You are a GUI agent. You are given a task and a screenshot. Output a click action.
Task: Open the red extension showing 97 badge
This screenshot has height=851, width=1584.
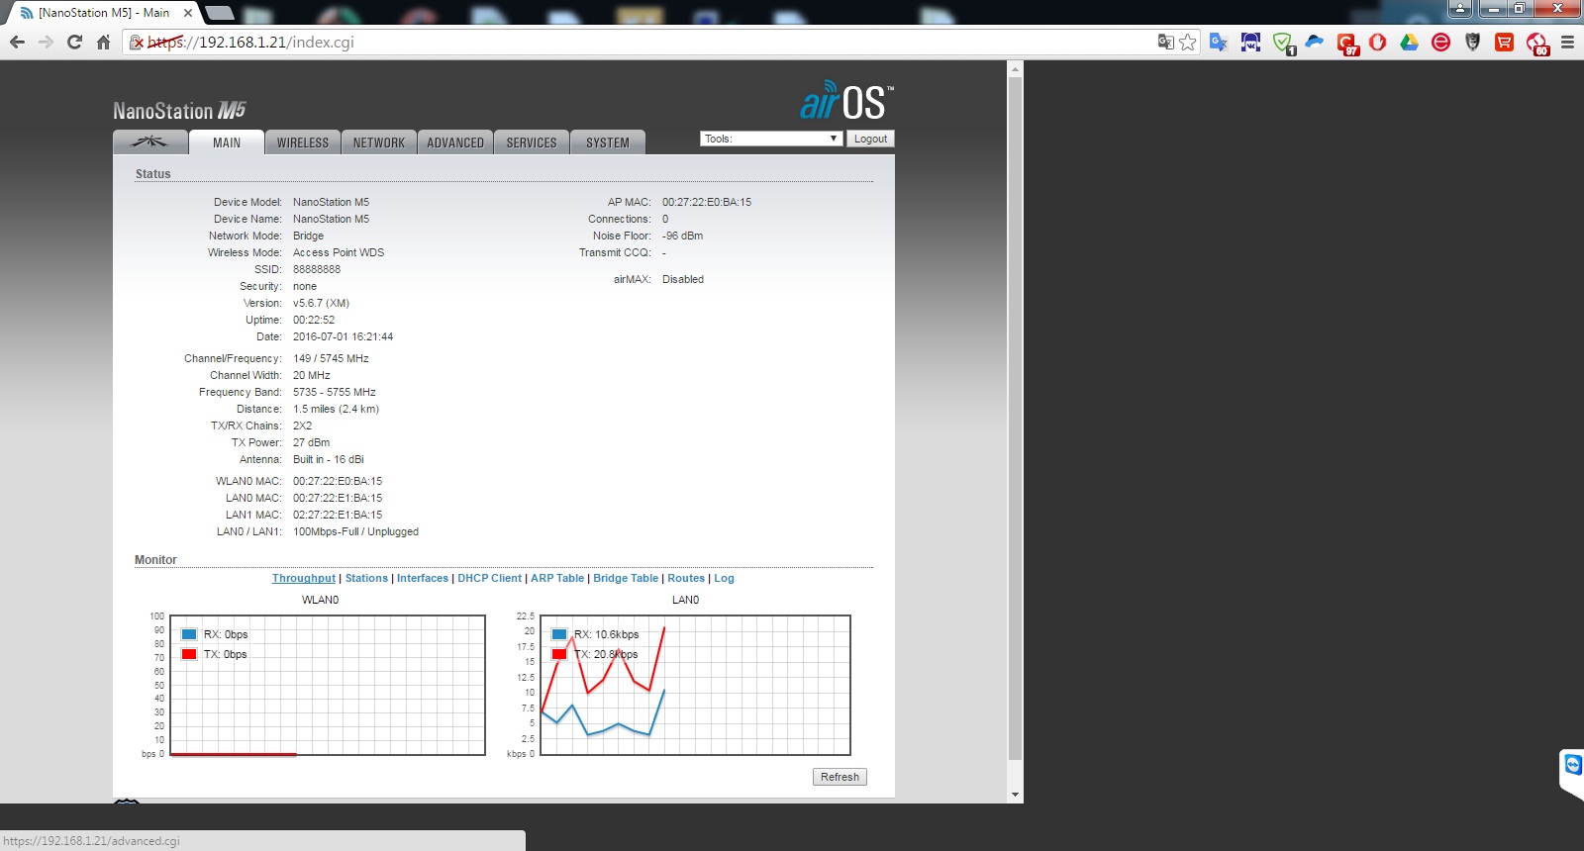(1347, 44)
